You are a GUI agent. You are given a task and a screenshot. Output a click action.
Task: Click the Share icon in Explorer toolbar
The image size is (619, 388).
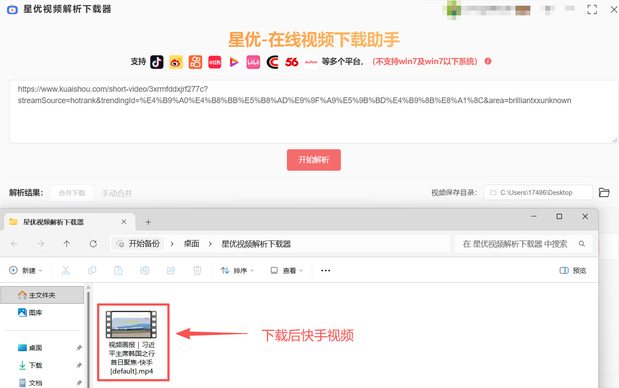(x=171, y=270)
